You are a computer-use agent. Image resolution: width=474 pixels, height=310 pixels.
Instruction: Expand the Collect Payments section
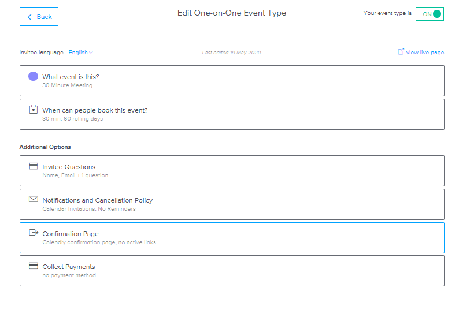(x=232, y=271)
